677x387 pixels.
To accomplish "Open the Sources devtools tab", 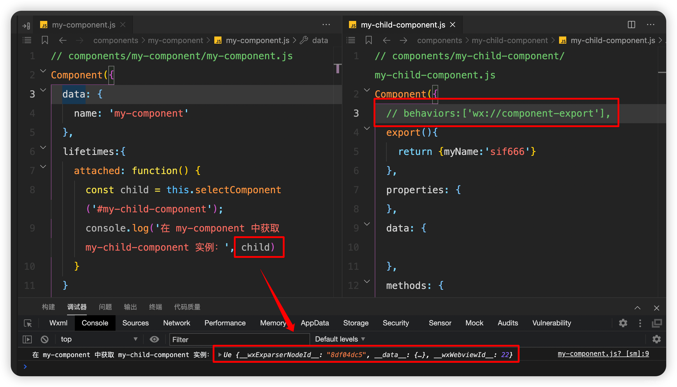I will 136,323.
